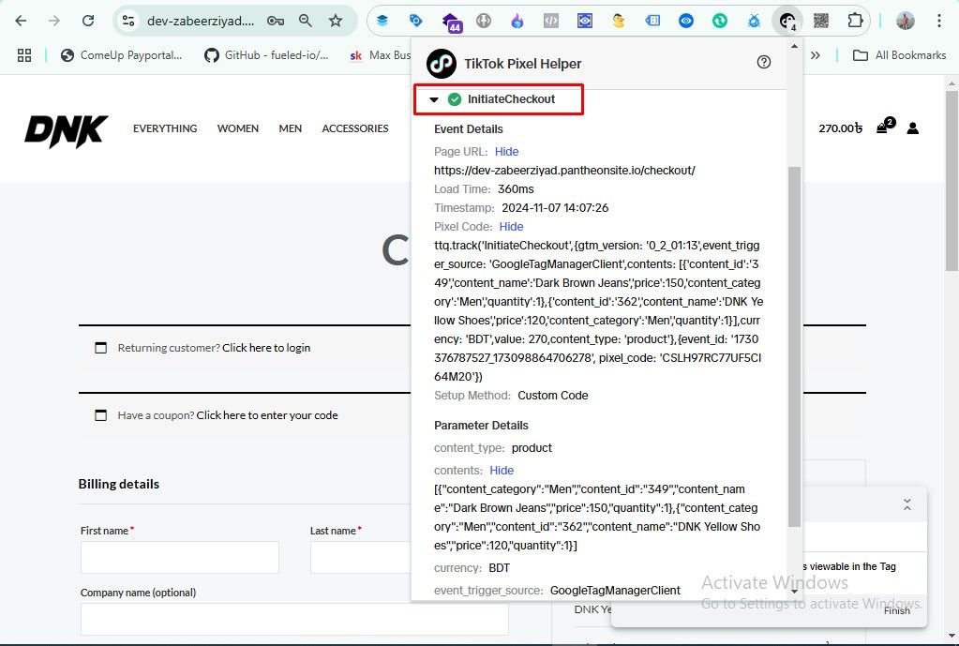Open the ComeUp Payportal bookmark
This screenshot has width=959, height=646.
121,55
